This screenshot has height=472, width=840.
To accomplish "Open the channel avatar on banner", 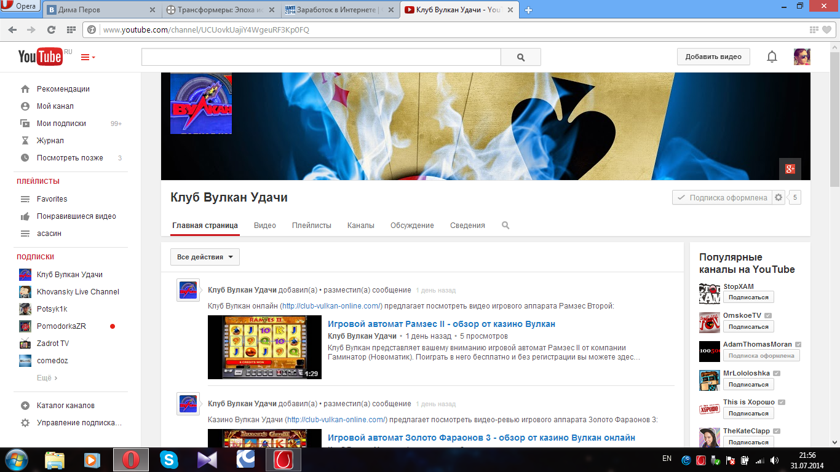I will [201, 103].
